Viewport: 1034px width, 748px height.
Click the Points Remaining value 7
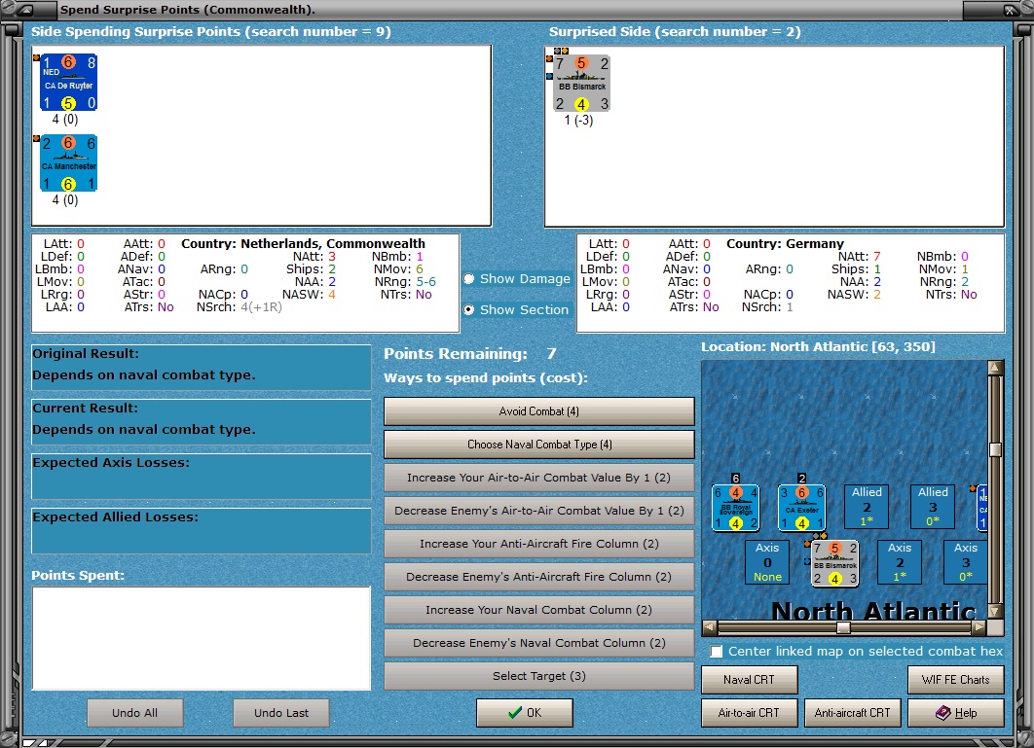pos(551,354)
